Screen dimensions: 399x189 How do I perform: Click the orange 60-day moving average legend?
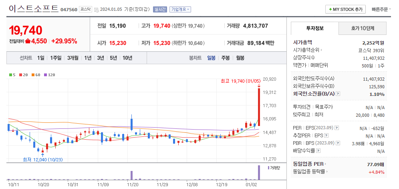pos(36,75)
